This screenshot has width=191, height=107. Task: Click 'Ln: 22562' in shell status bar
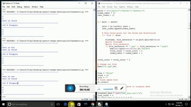[x=85, y=99]
